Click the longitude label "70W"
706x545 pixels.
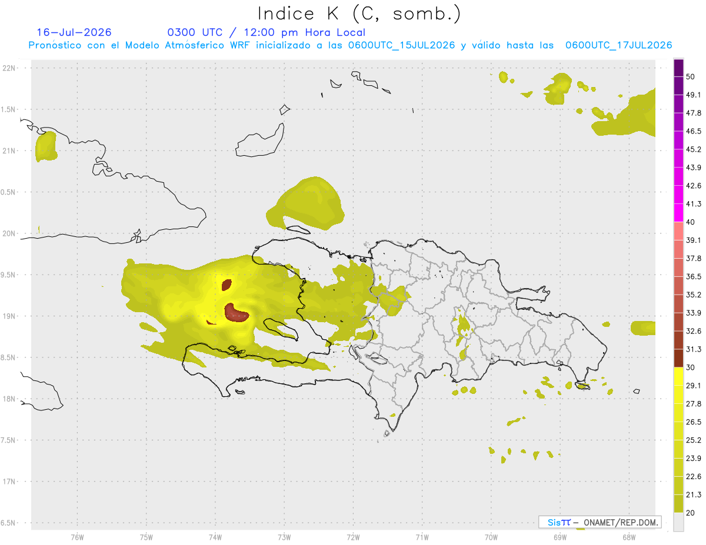coord(491,536)
